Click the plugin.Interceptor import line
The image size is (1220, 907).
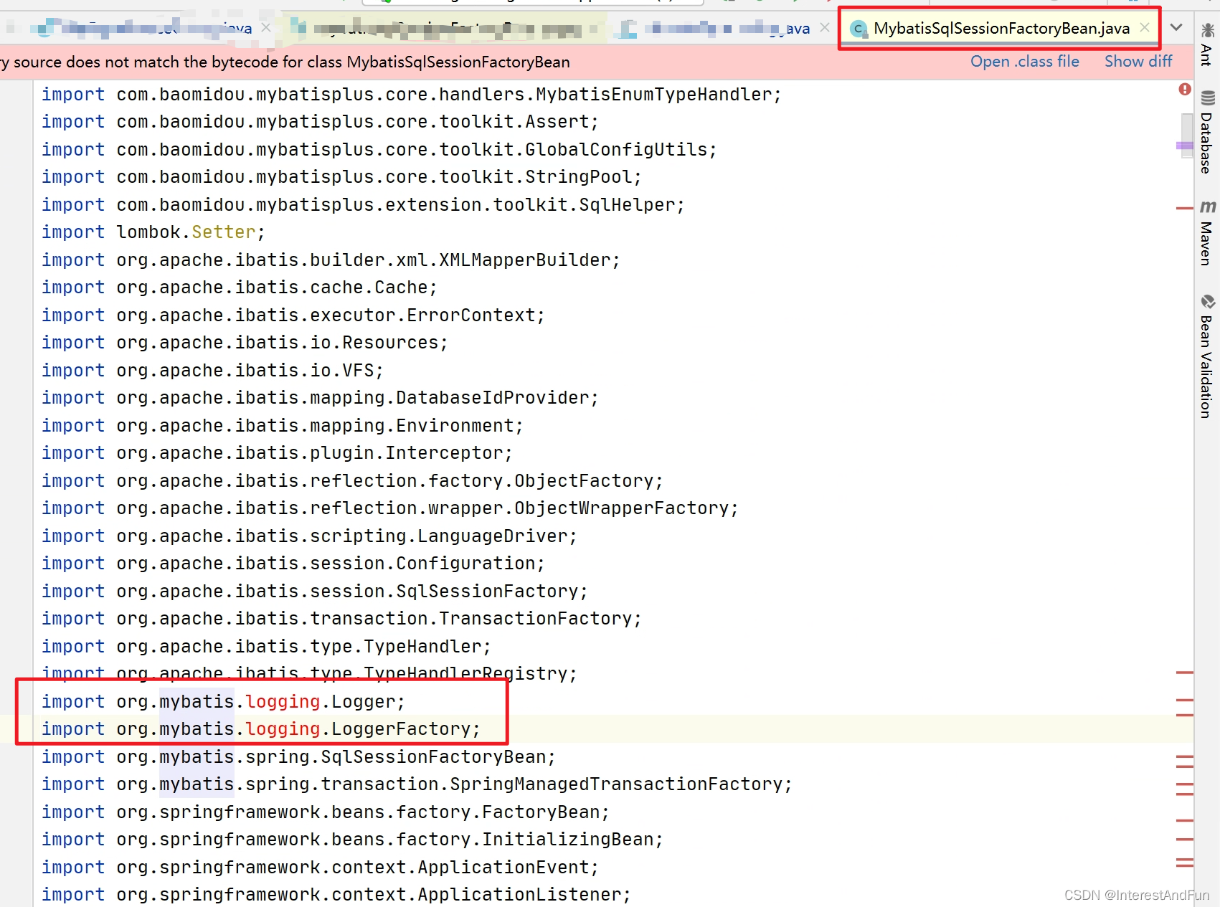tap(277, 453)
